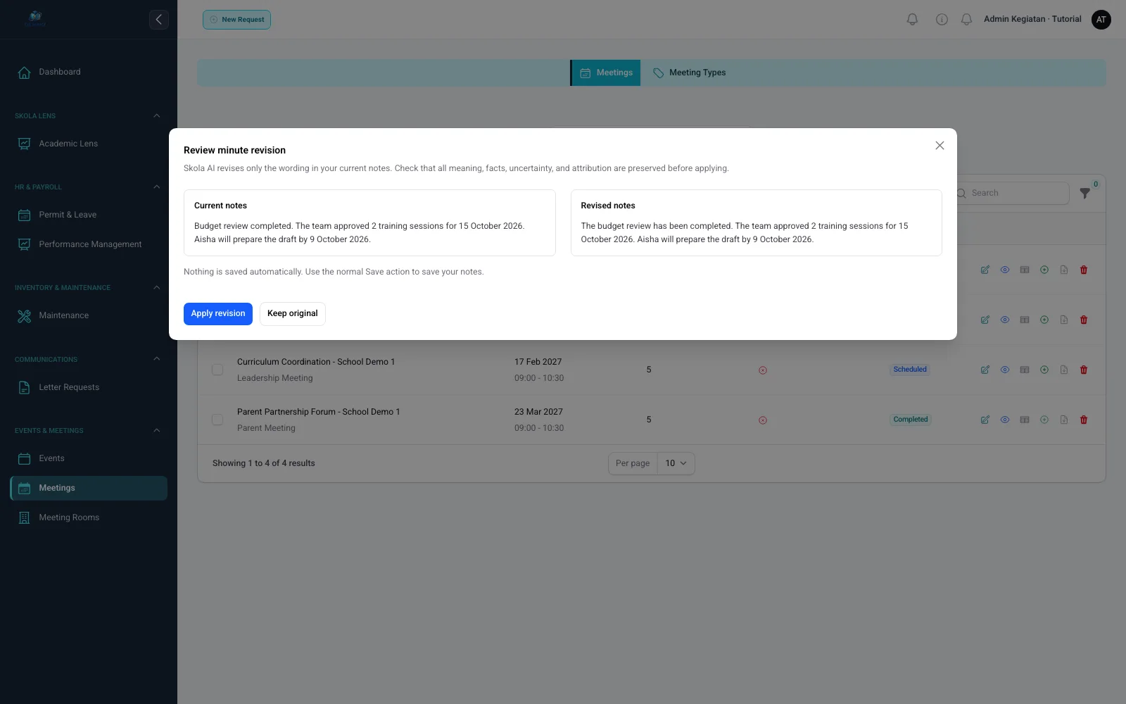The width and height of the screenshot is (1126, 704).
Task: Click the AT user avatar
Action: (x=1101, y=20)
